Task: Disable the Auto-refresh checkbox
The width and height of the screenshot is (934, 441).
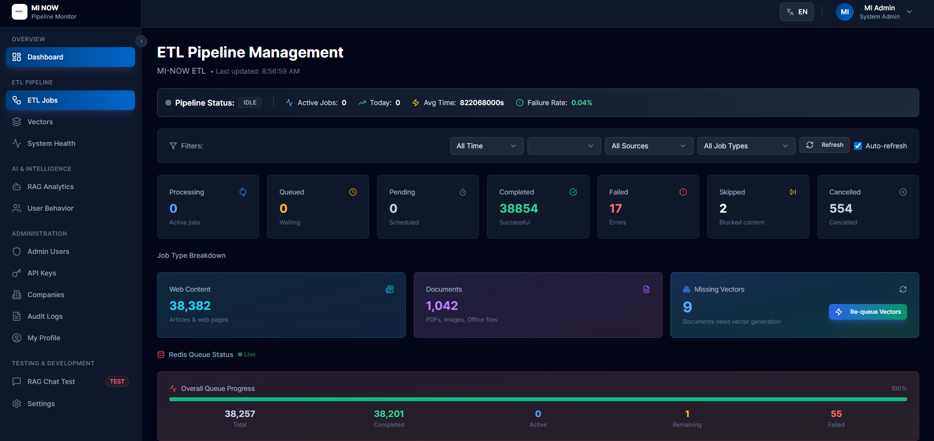Action: (858, 146)
